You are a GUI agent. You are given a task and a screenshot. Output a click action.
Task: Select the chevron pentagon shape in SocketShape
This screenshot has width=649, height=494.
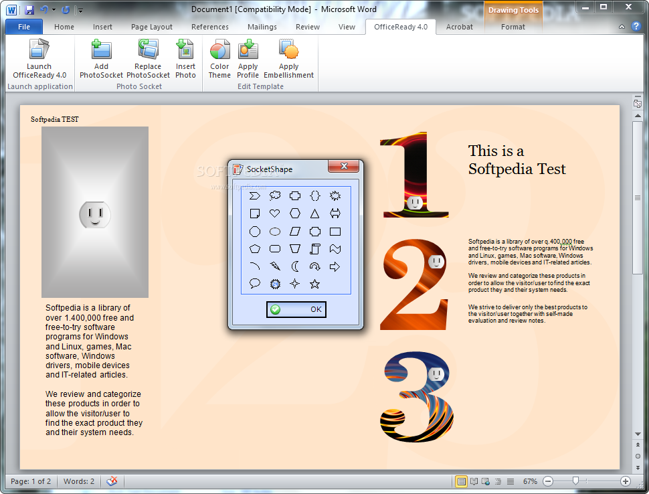(x=255, y=196)
